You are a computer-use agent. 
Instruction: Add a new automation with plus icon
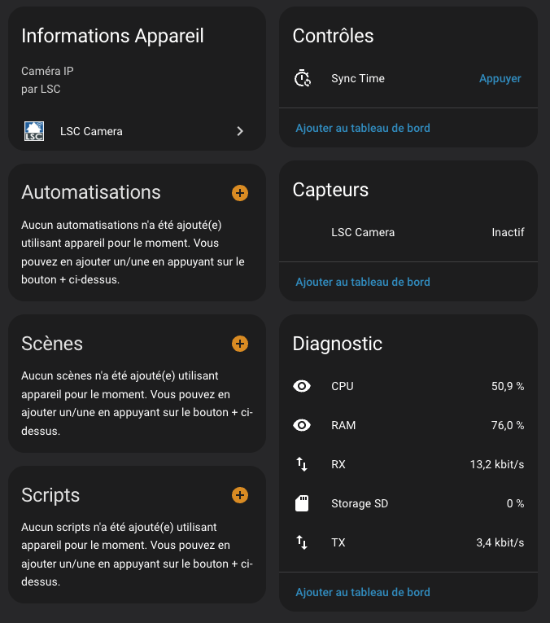point(240,193)
